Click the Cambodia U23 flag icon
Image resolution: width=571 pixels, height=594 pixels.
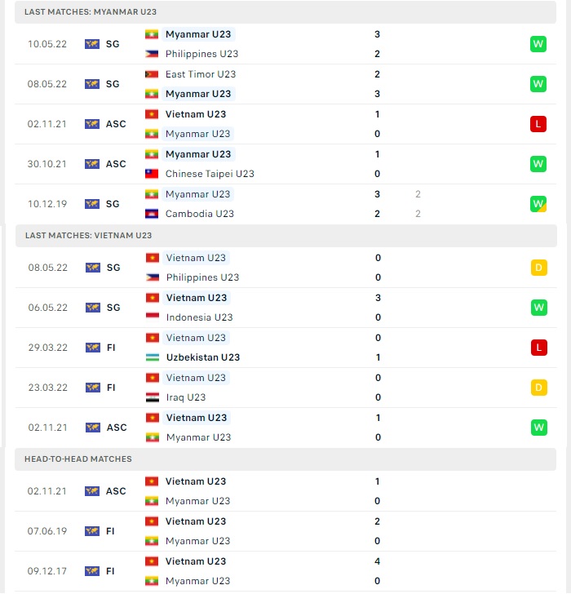[152, 214]
